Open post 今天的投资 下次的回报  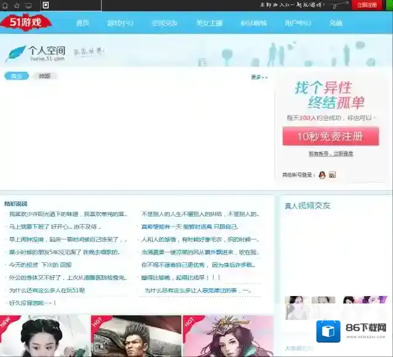pyautogui.click(x=41, y=265)
